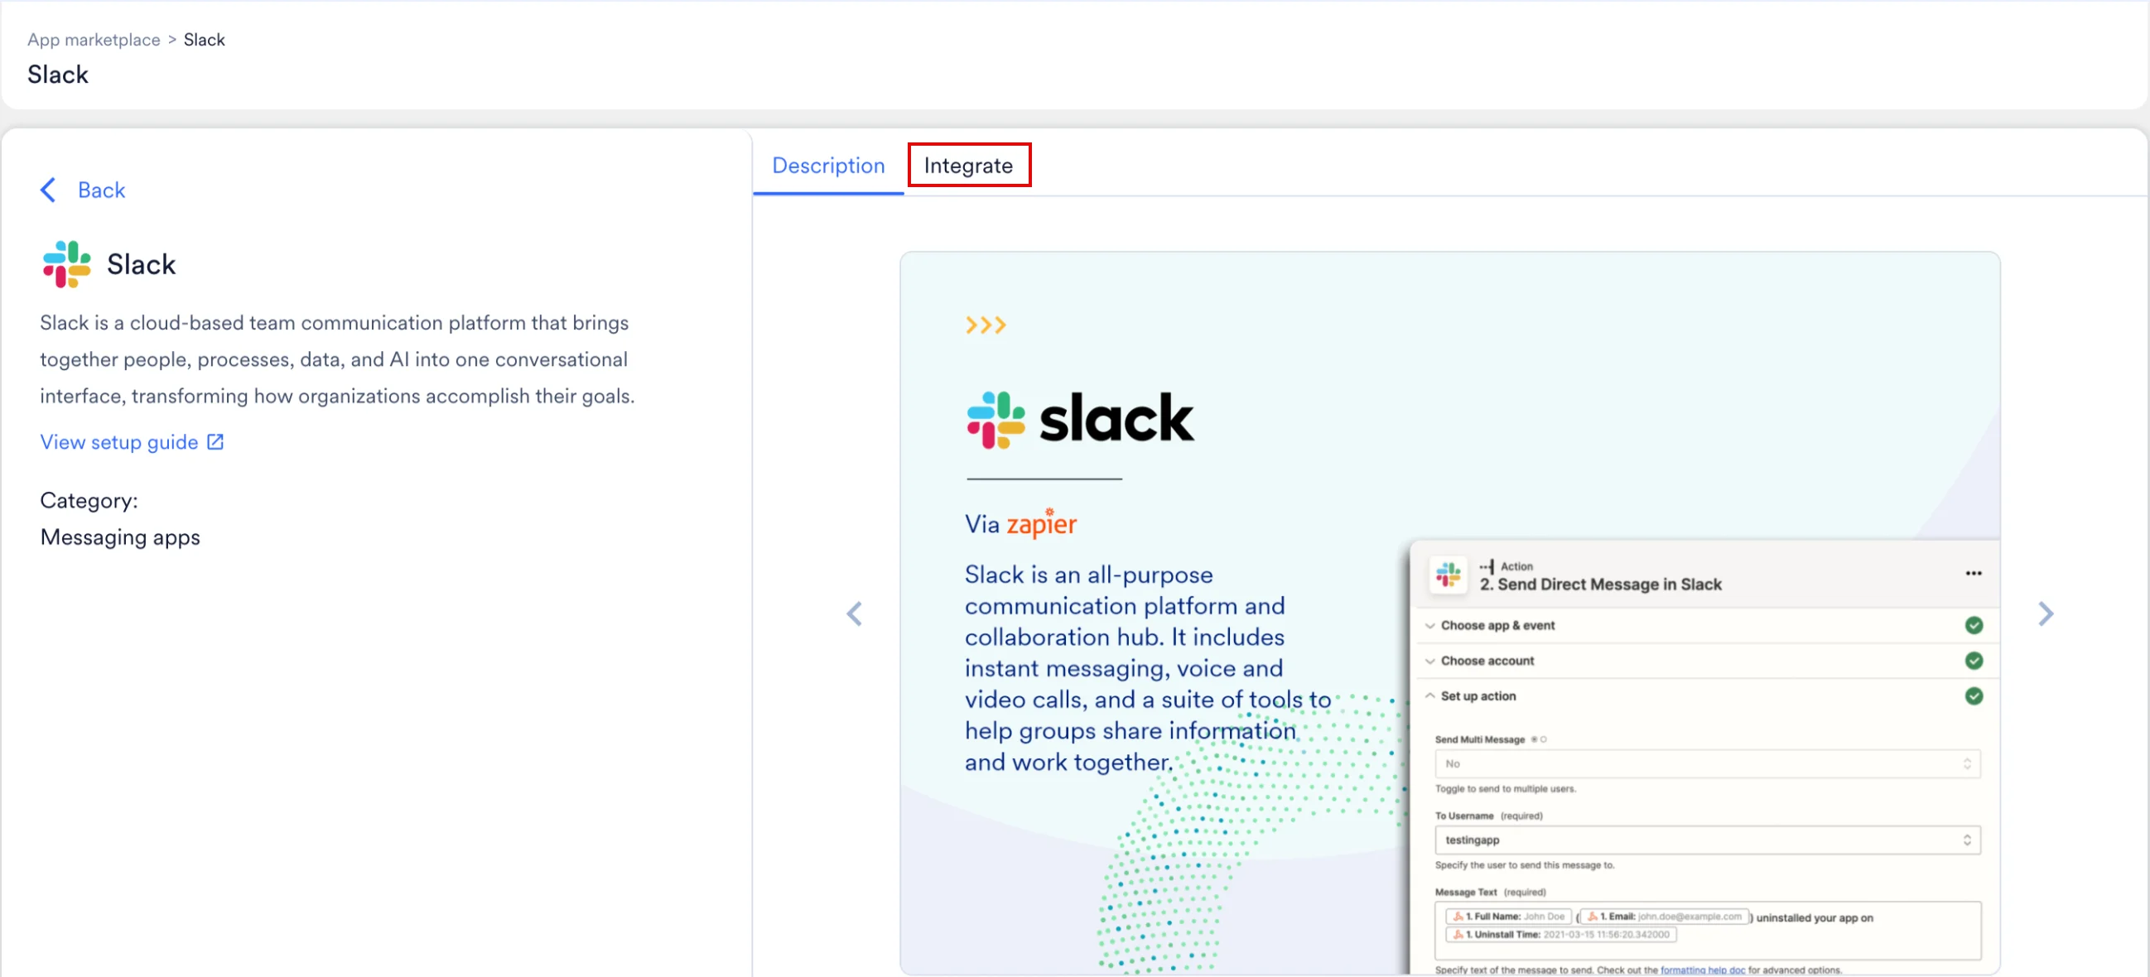The width and height of the screenshot is (2150, 977).
Task: Click the yellow triple-chevron graphic icon
Action: point(985,325)
